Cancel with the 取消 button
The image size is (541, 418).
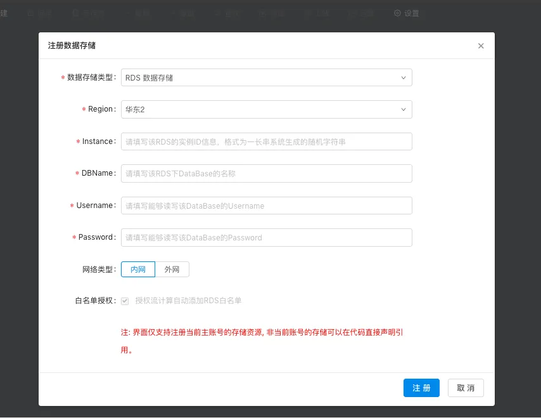466,388
